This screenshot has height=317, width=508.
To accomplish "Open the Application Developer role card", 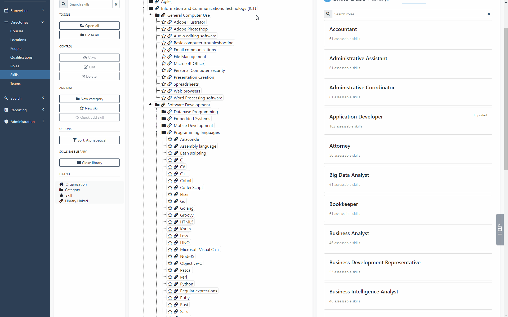I will 408,121.
